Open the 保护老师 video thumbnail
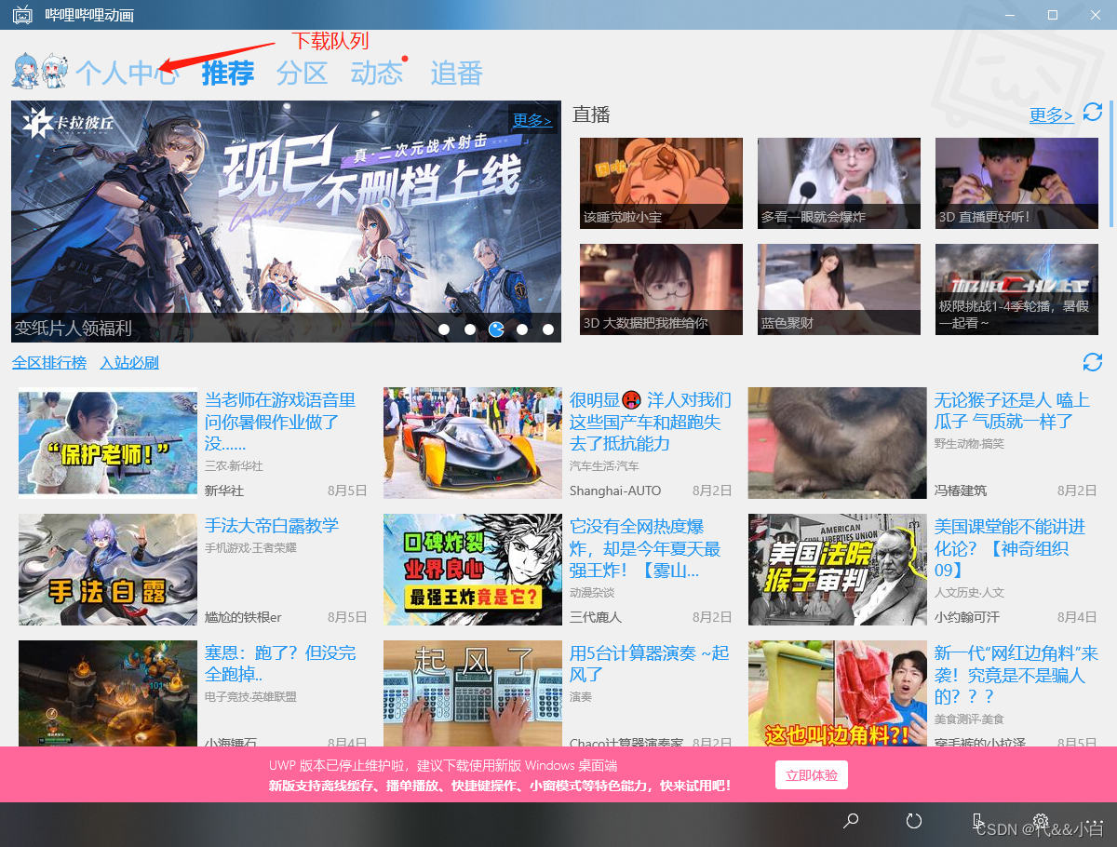Image resolution: width=1117 pixels, height=847 pixels. coord(108,443)
